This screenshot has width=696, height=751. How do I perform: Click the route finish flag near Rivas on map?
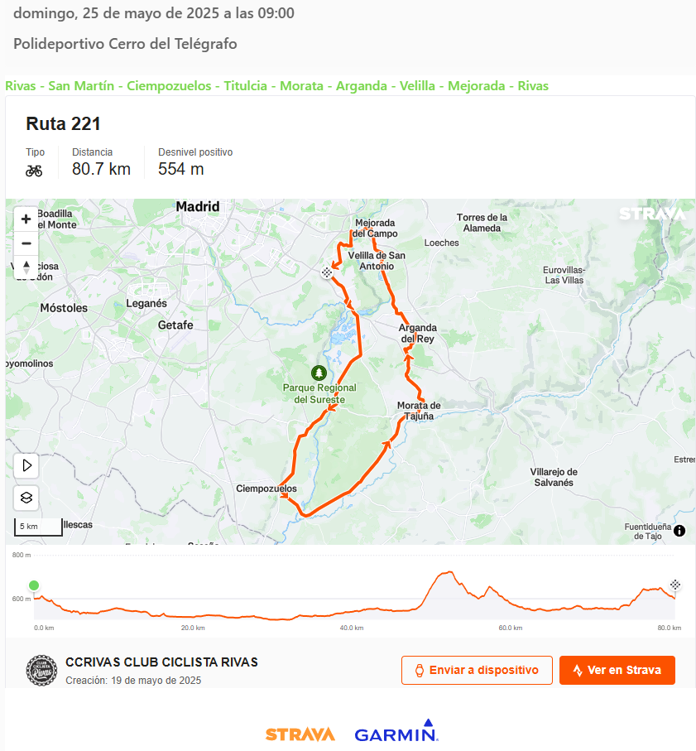tap(327, 272)
